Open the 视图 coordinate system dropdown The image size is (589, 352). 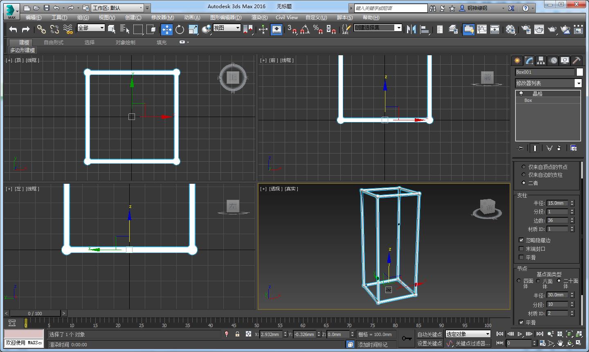pyautogui.click(x=227, y=28)
